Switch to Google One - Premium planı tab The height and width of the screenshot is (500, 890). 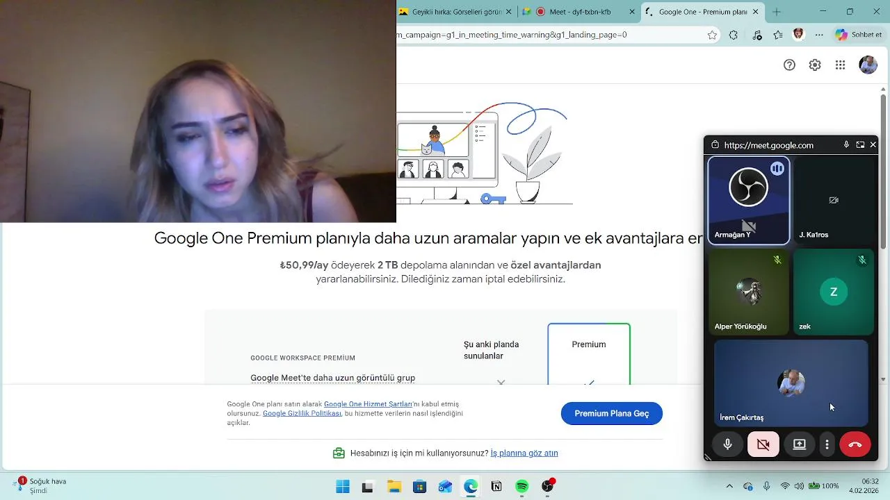(x=702, y=12)
